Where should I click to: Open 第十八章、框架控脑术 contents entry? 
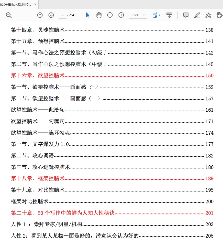(38, 178)
